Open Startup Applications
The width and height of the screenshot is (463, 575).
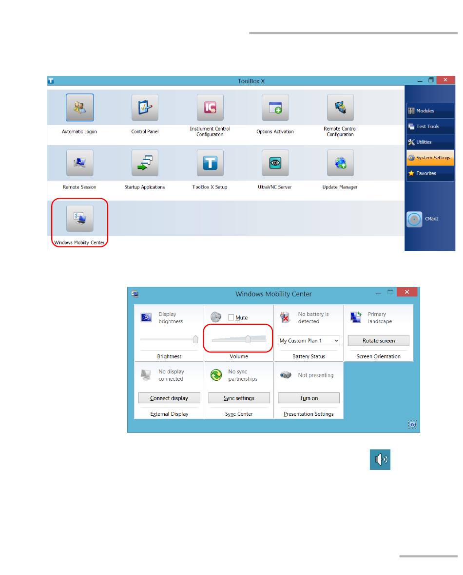tap(145, 163)
